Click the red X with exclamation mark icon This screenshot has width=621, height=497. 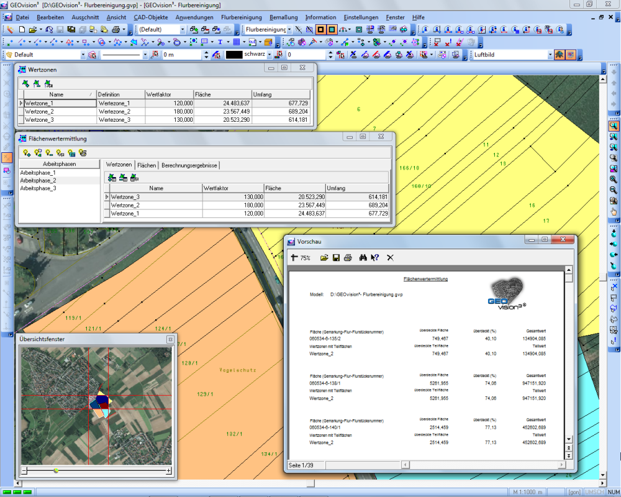pos(448,42)
